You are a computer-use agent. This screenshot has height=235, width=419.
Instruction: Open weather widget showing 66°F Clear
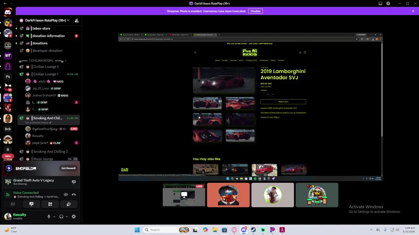click(x=11, y=230)
